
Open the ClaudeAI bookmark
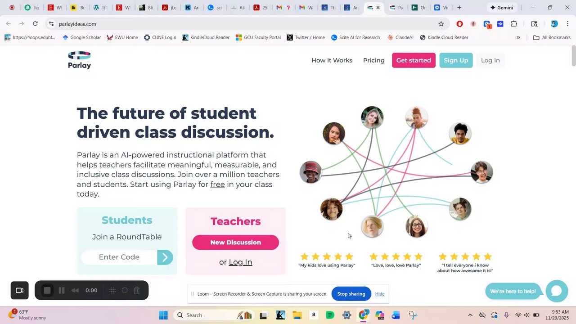pos(400,37)
